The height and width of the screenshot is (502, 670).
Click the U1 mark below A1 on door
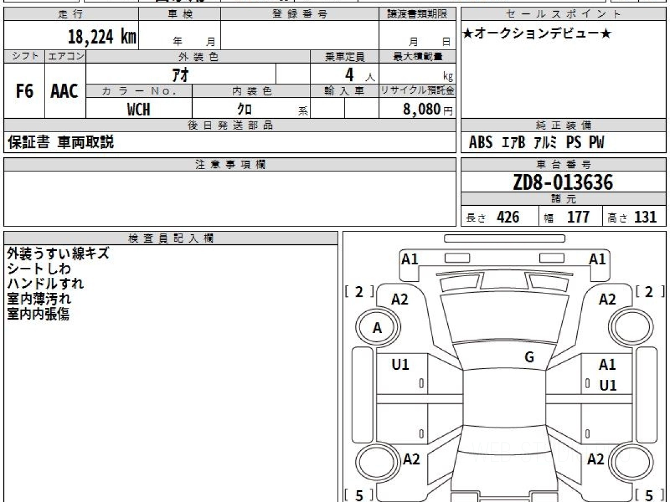tap(607, 385)
